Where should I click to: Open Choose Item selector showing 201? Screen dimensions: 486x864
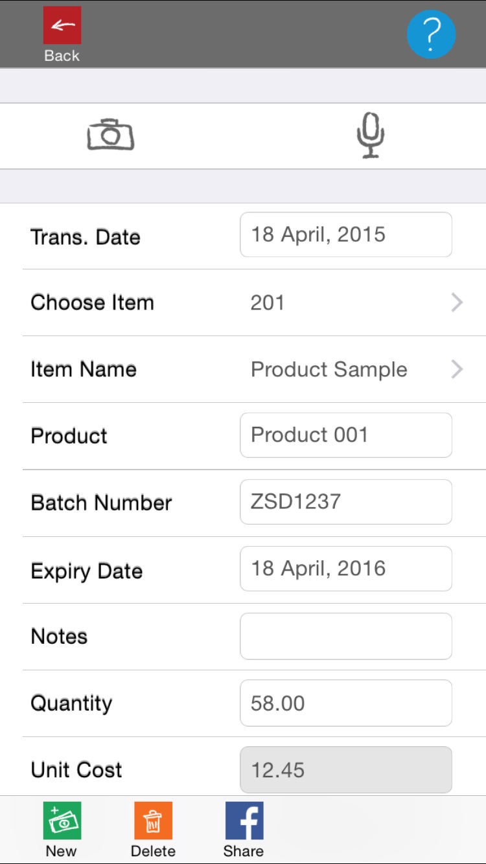point(268,302)
